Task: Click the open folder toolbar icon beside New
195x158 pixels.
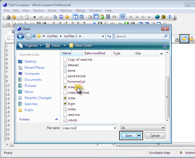Action: coord(14,17)
